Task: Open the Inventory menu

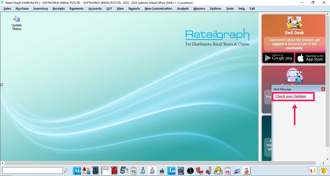Action: pyautogui.click(x=41, y=9)
